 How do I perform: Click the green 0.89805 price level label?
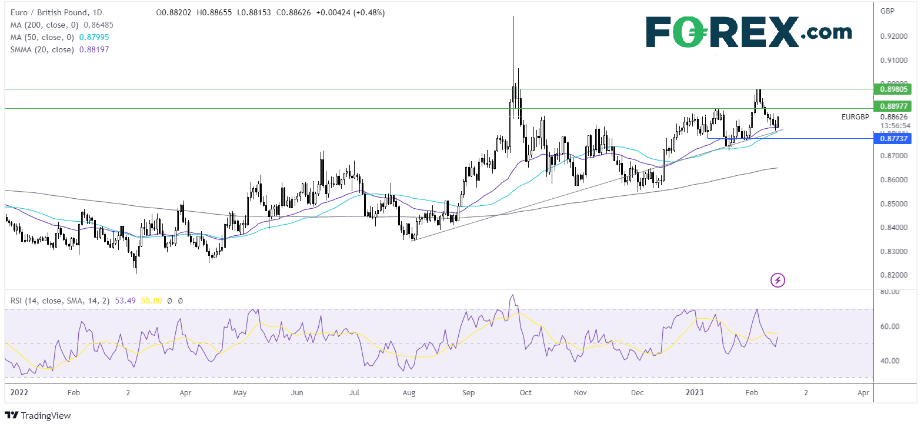[x=893, y=89]
